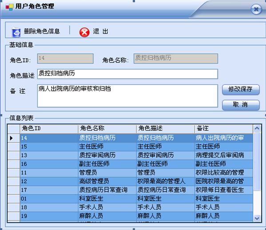This screenshot has width=266, height=230.
Task: Click 质控审阅病历 in the 角色名称 column
Action: click(107, 155)
